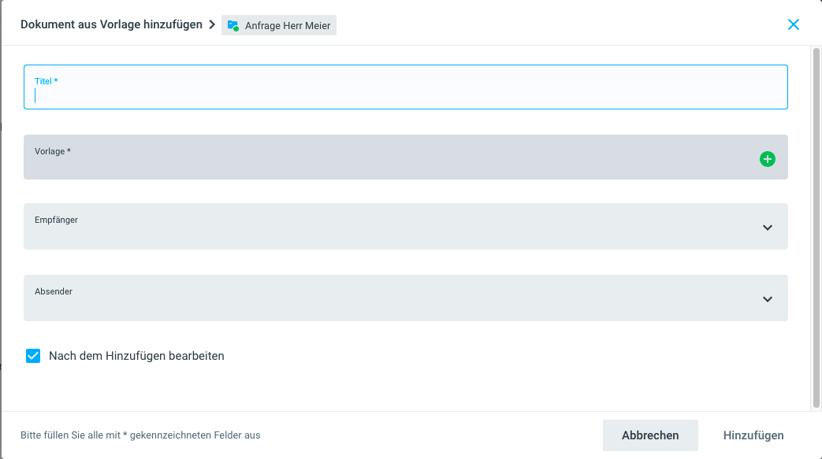The image size is (822, 459).
Task: Click the 'Titel *' field label
Action: [x=46, y=81]
